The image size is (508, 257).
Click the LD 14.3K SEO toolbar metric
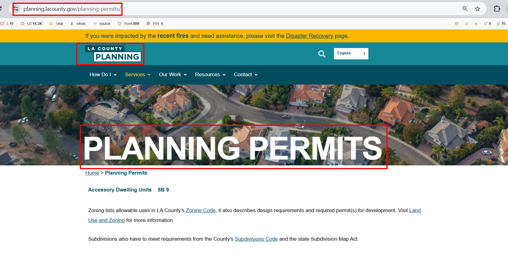[x=31, y=24]
